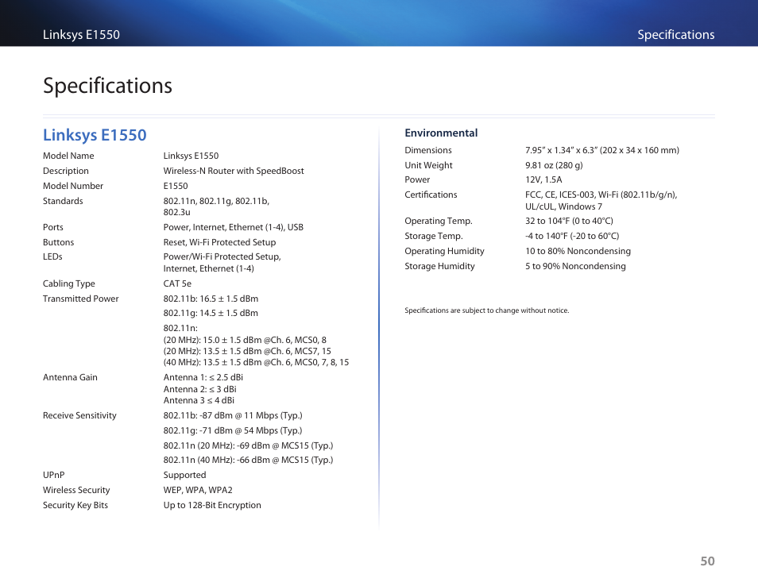Click the 'E1550' model number value
Image resolution: width=758 pixels, height=586 pixels.
(176, 186)
